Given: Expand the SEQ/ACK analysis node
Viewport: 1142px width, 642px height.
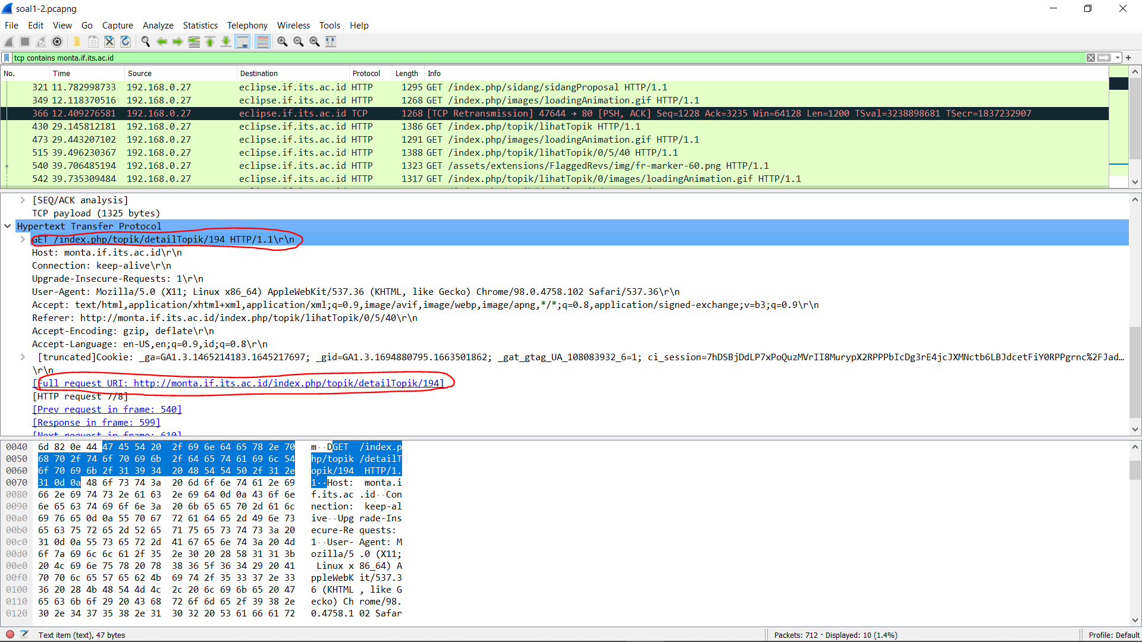Looking at the screenshot, I should 23,200.
